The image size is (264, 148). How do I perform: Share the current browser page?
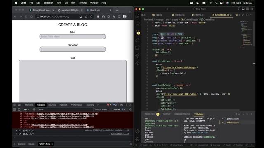86,16
